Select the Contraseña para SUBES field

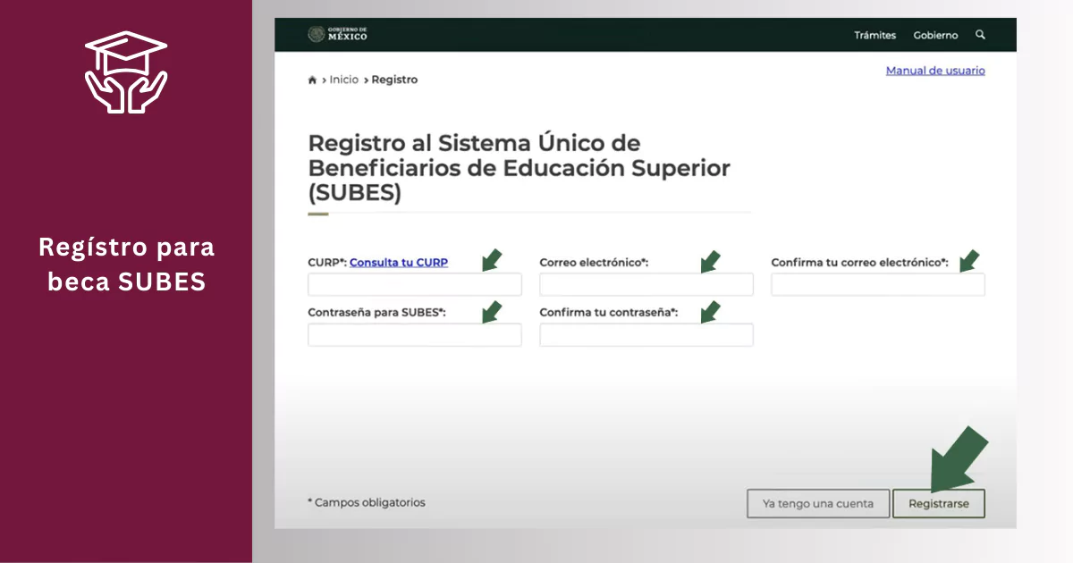pyautogui.click(x=415, y=335)
